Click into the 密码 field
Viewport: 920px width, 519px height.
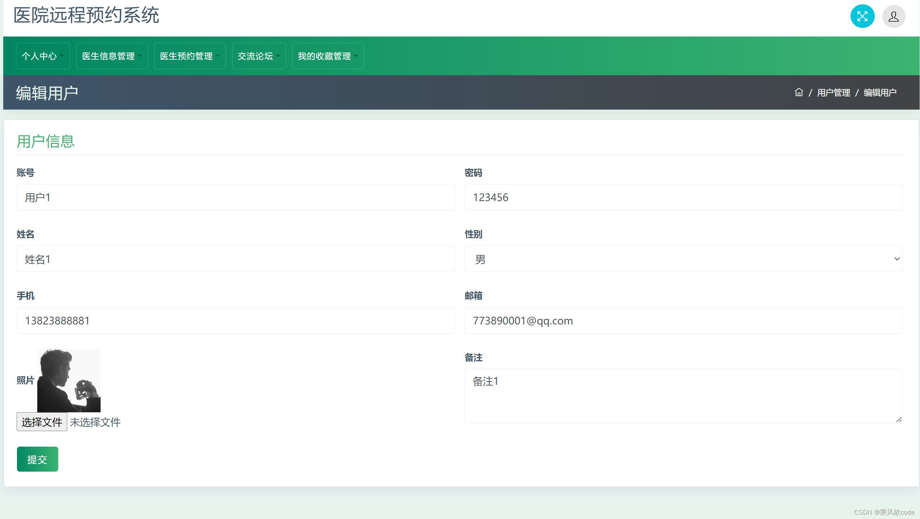(x=683, y=197)
